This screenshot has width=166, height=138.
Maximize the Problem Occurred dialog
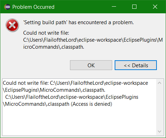pos(134,7)
